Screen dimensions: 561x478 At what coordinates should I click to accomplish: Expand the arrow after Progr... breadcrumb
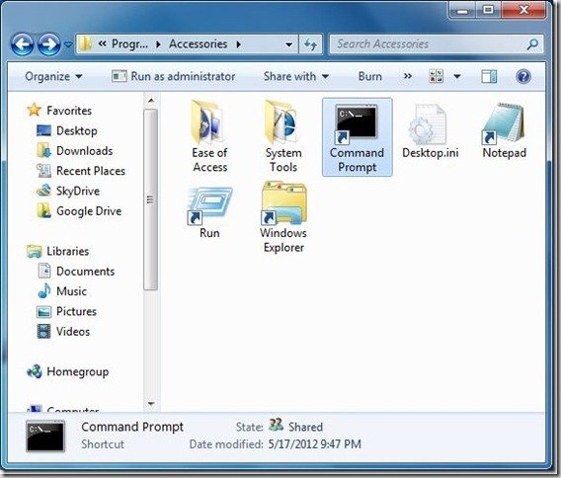tap(158, 44)
